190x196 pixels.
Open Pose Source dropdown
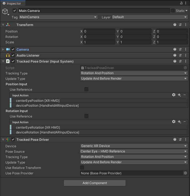[x=134, y=151]
